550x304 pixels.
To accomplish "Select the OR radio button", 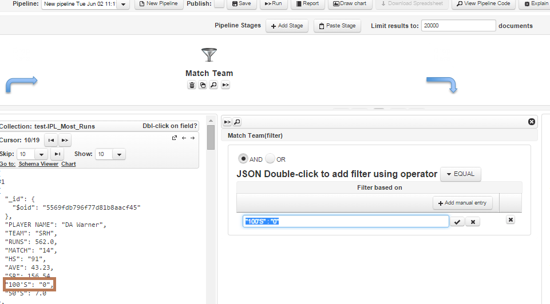I will 270,159.
